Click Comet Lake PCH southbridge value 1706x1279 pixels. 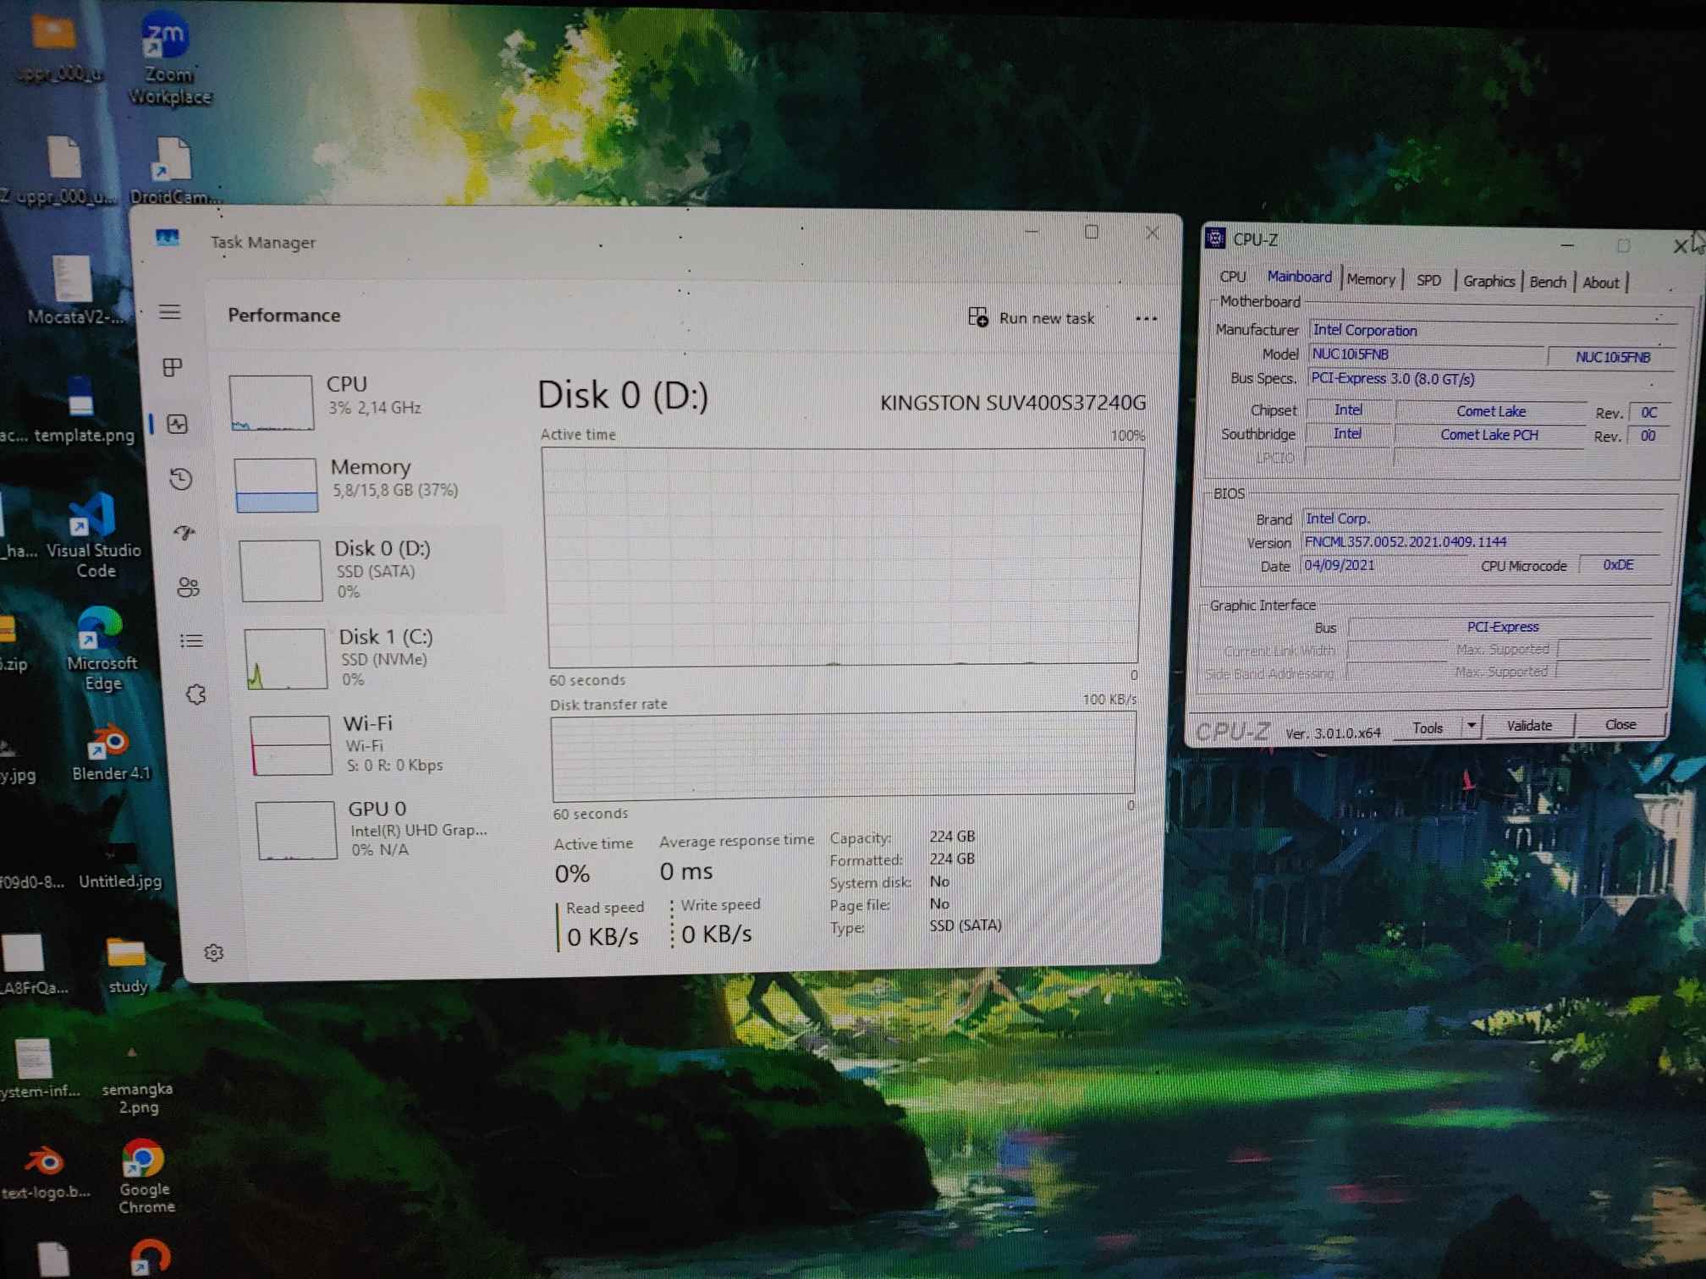[x=1489, y=435]
